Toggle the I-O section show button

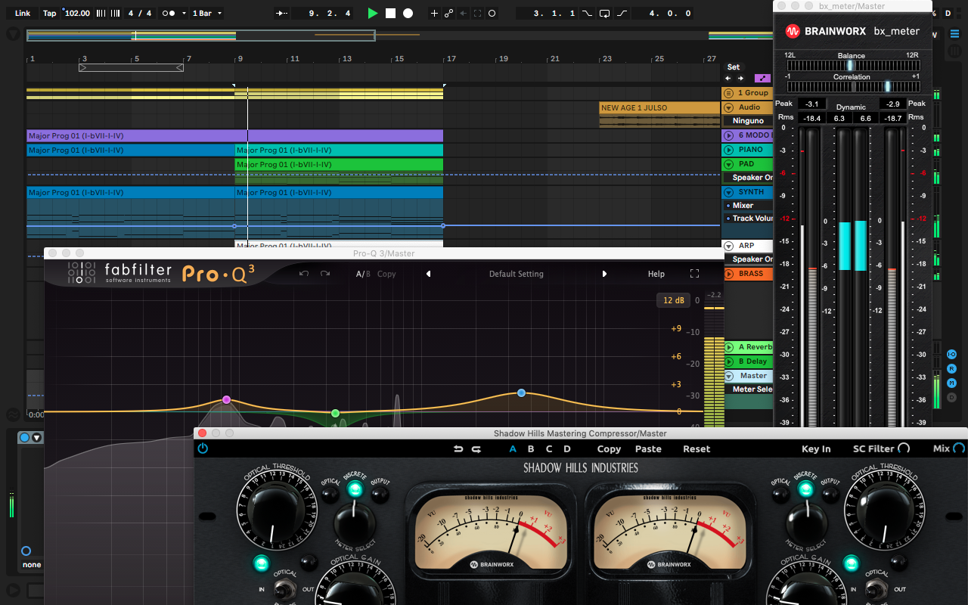coord(952,355)
